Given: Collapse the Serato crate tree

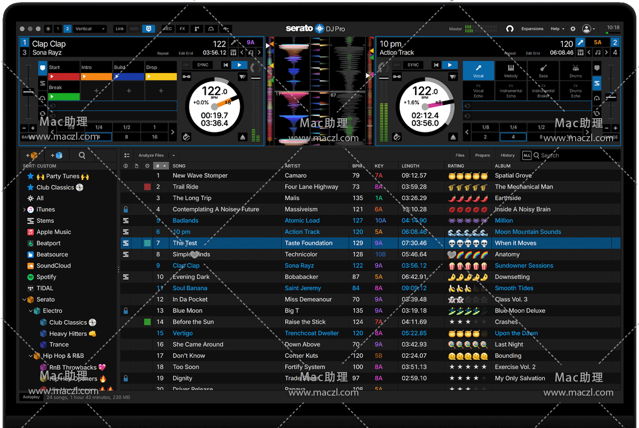Looking at the screenshot, I should tap(24, 300).
